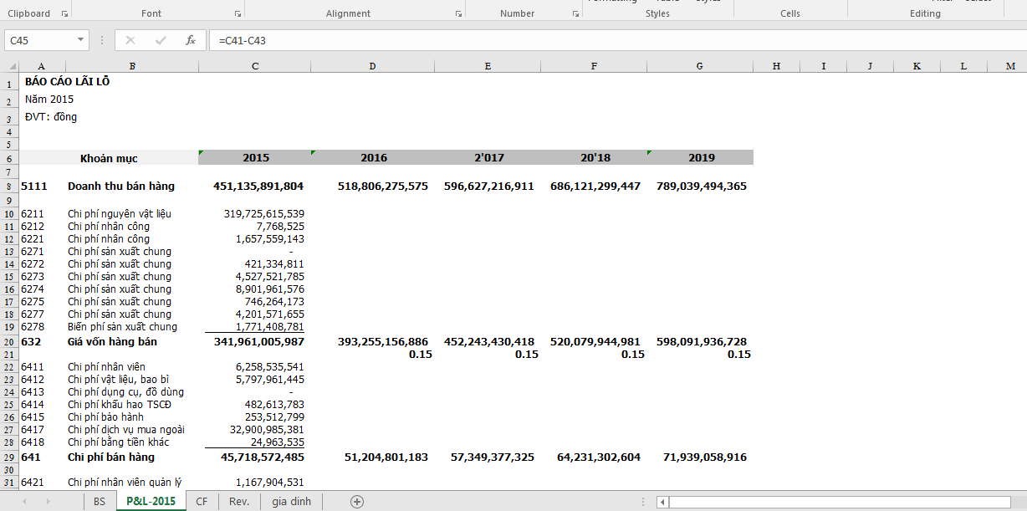
Task: Select column M header
Action: click(x=1010, y=66)
